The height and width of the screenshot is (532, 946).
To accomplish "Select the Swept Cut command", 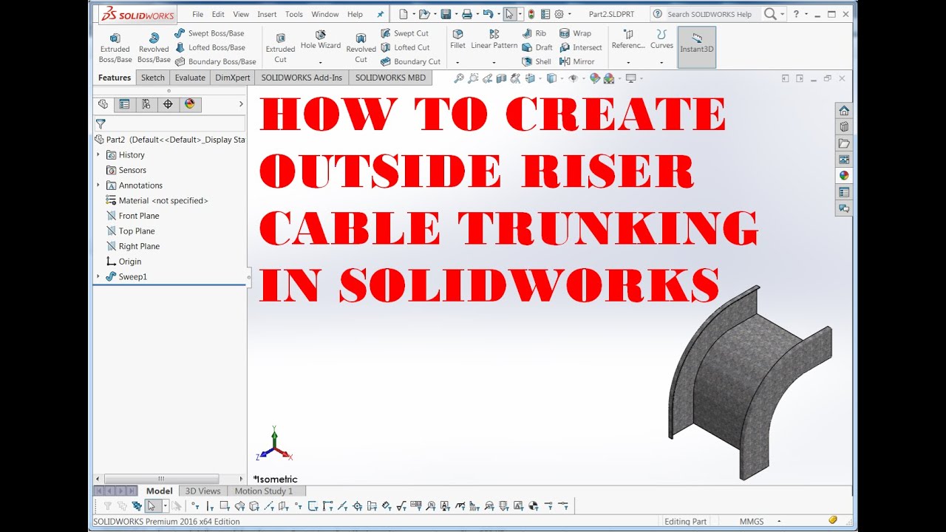I will [404, 33].
